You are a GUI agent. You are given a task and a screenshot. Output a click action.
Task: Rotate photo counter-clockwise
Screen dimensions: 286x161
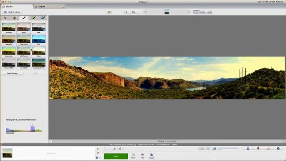tap(114, 148)
